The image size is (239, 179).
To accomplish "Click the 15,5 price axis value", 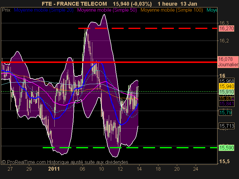I will click(224, 161).
